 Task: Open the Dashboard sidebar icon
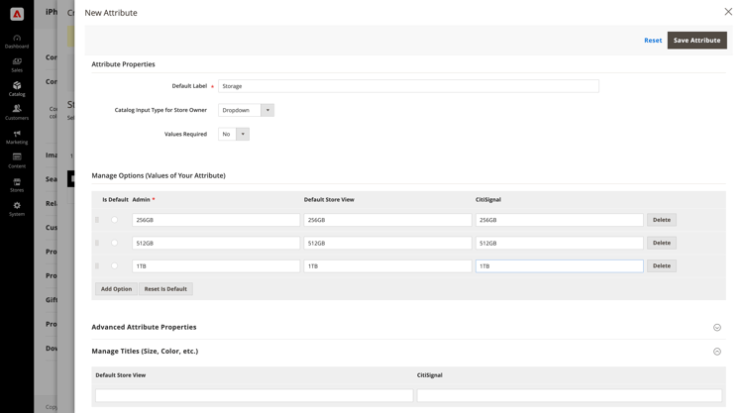pos(17,41)
